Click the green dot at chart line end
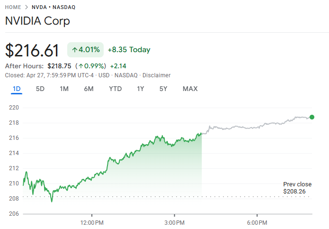 (311, 117)
